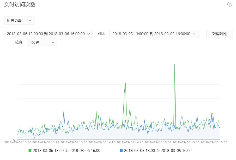The image size is (236, 160).
Task: Click the 粒度 label
Action: tap(19, 42)
